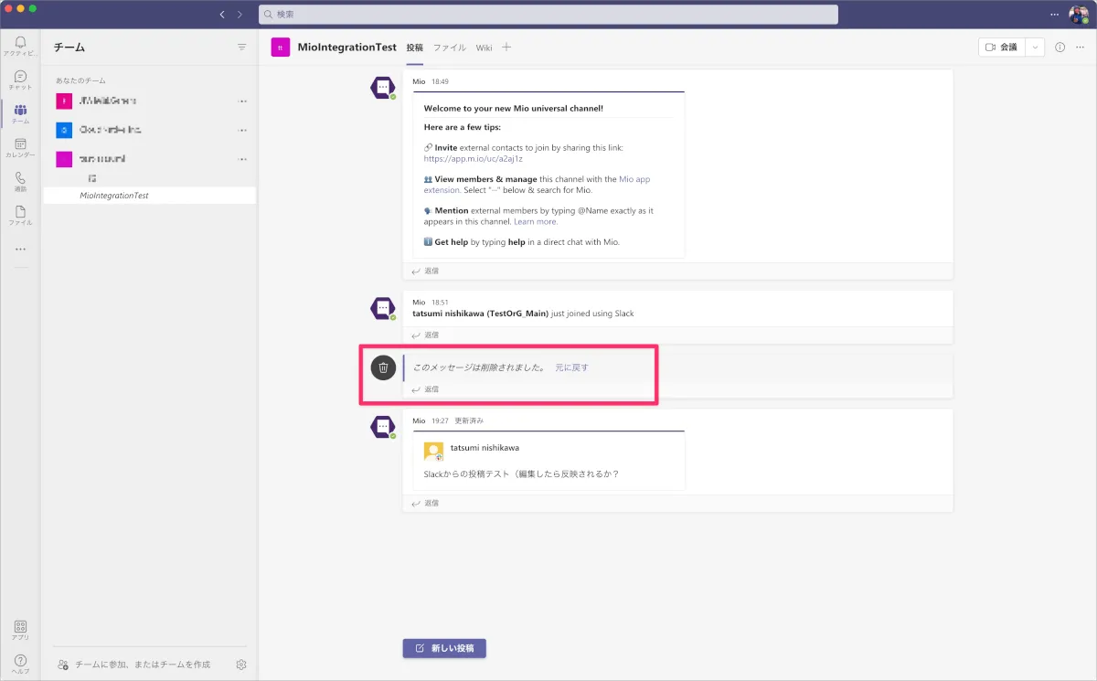Open channel more options ellipsis

click(1080, 48)
